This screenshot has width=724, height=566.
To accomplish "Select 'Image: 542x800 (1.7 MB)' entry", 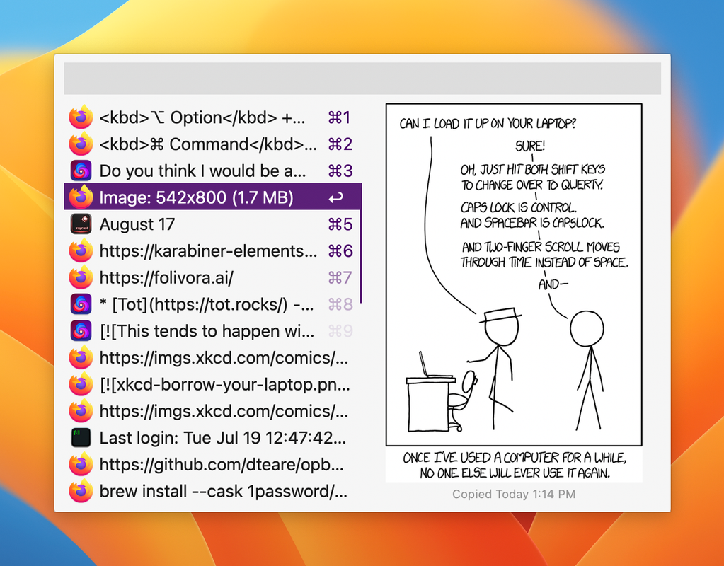I will pyautogui.click(x=213, y=197).
